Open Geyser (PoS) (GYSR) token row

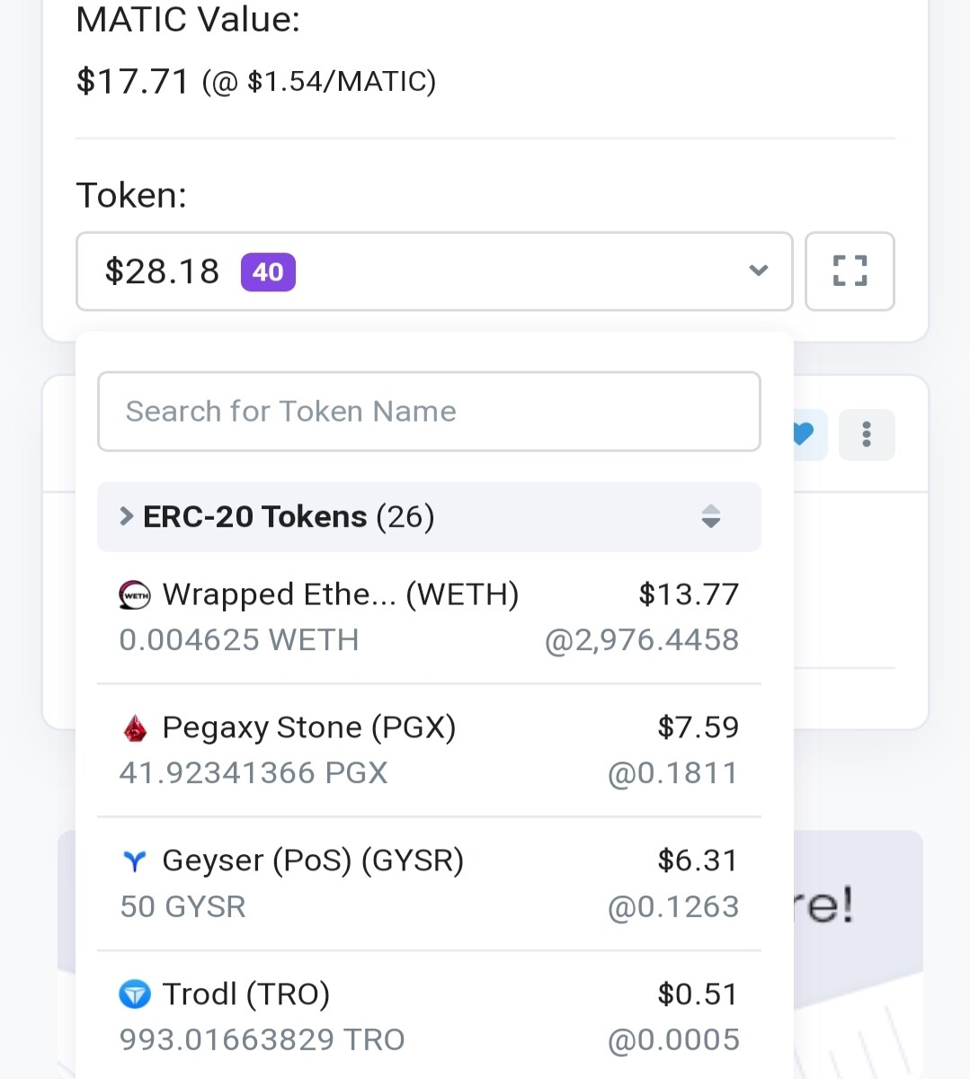[429, 884]
